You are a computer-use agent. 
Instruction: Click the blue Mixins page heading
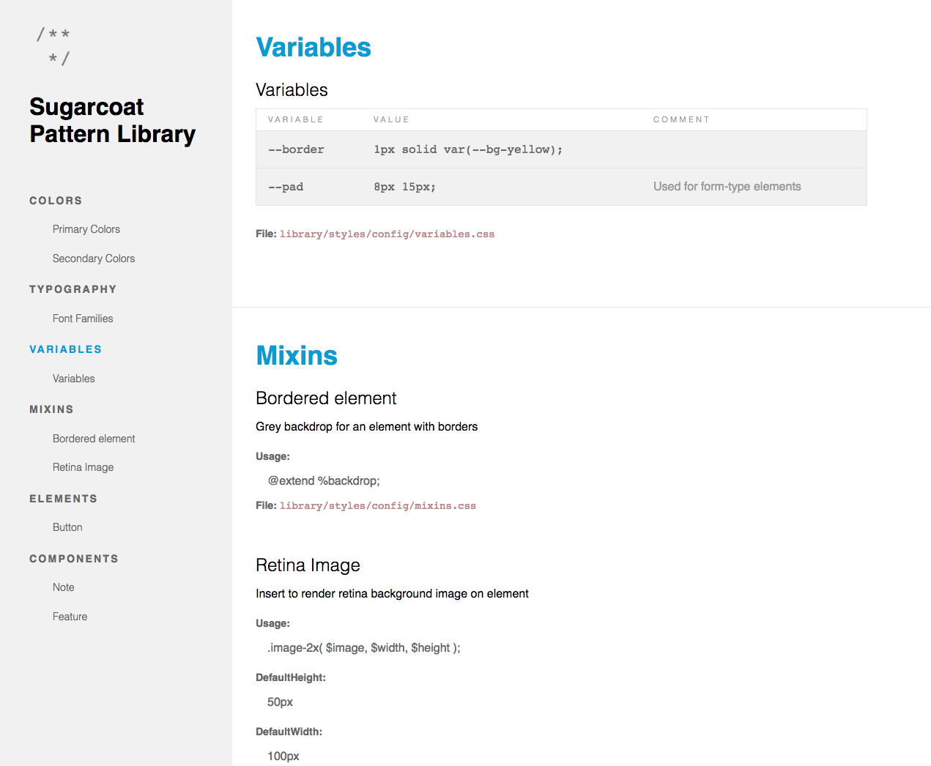pyautogui.click(x=297, y=356)
